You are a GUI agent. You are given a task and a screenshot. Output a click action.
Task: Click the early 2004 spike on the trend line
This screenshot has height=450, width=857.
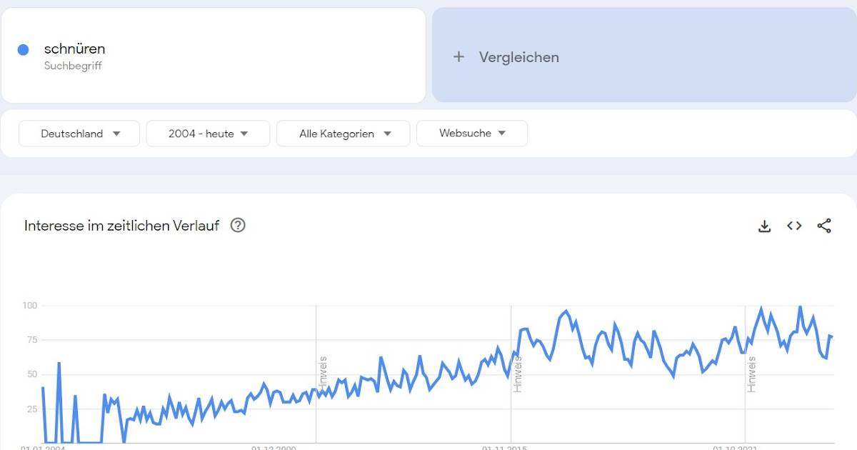click(x=59, y=364)
